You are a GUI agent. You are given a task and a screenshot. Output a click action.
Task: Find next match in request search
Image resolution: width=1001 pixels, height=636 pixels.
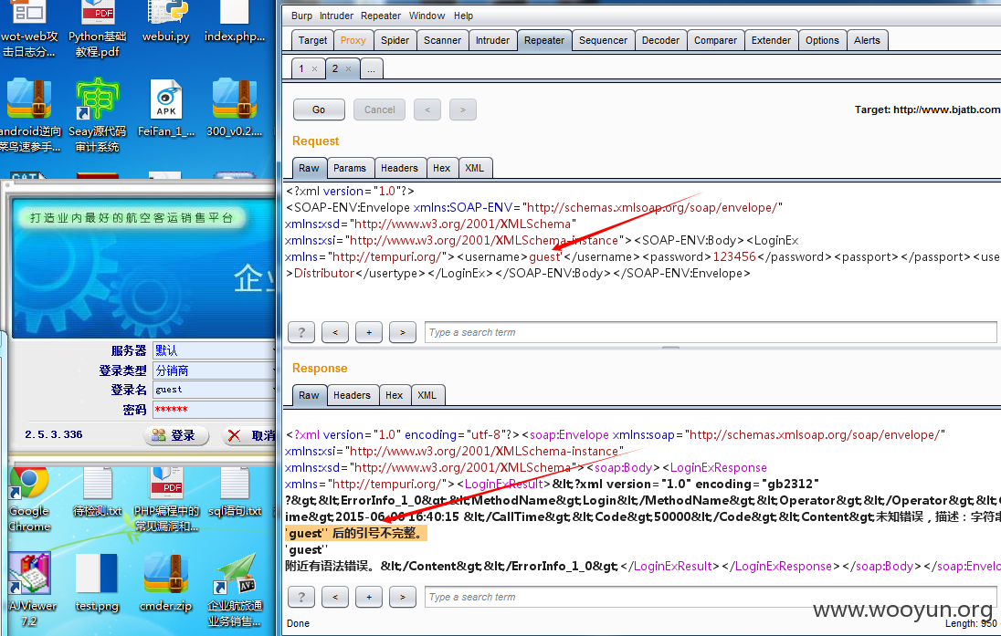(402, 332)
